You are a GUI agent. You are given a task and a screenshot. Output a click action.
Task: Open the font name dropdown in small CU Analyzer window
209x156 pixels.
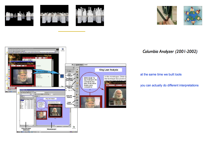coord(25,94)
